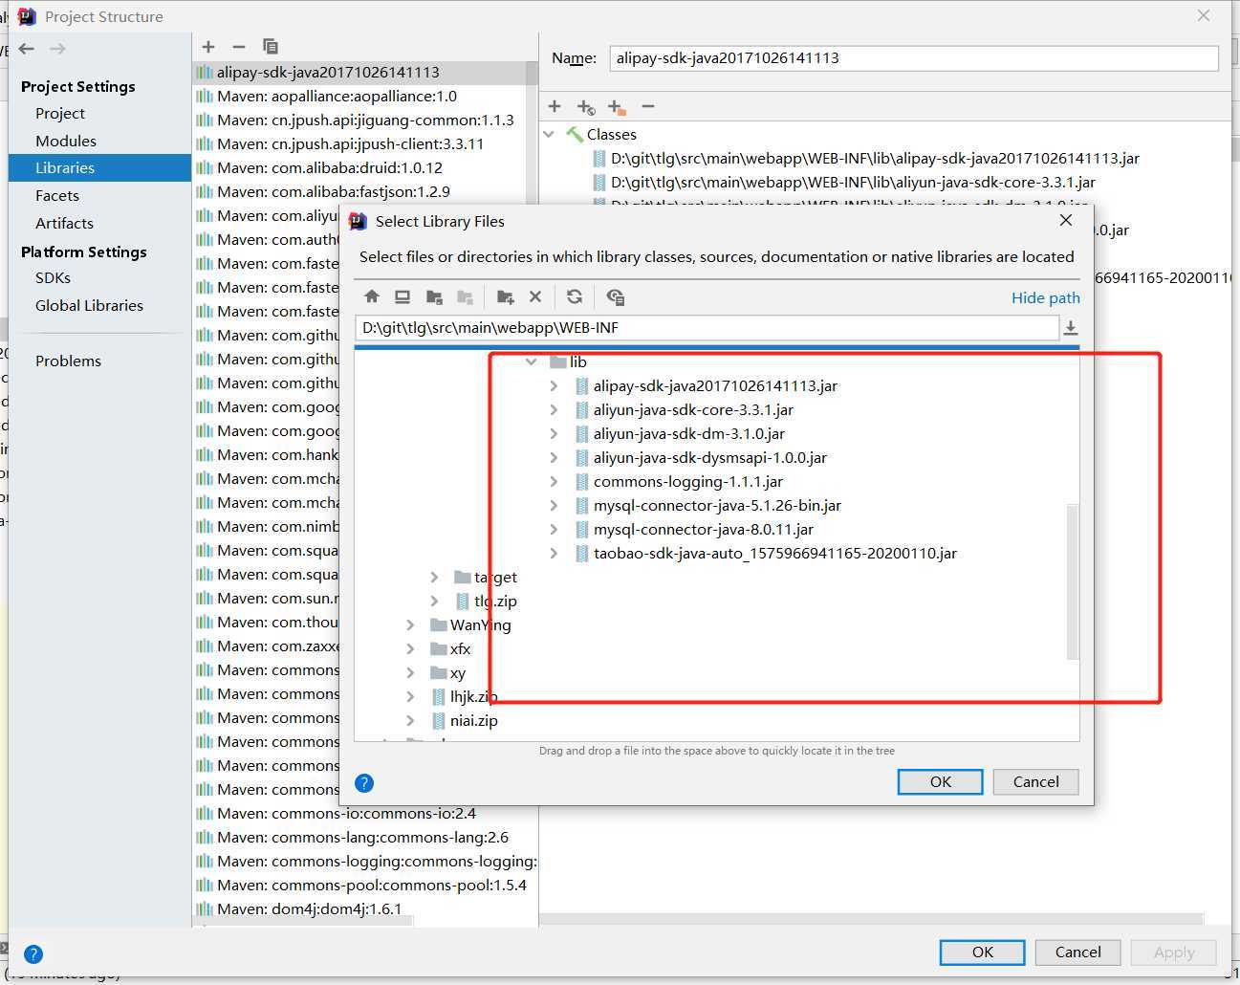
Task: Go to home directory in file chooser
Action: pyautogui.click(x=372, y=296)
